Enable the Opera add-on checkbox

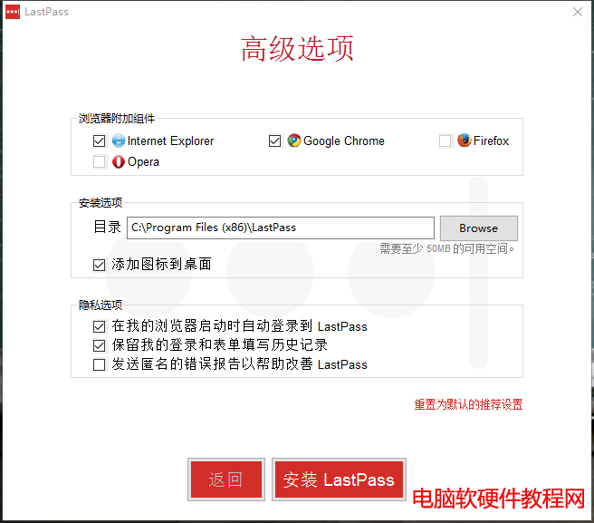100,162
